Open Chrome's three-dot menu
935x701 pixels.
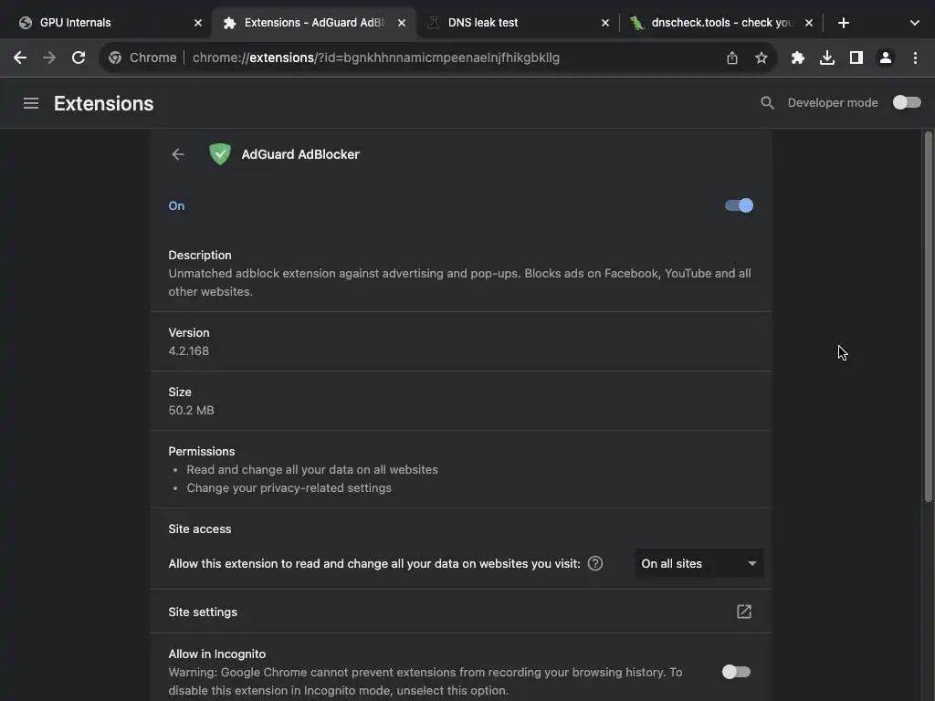tap(915, 58)
